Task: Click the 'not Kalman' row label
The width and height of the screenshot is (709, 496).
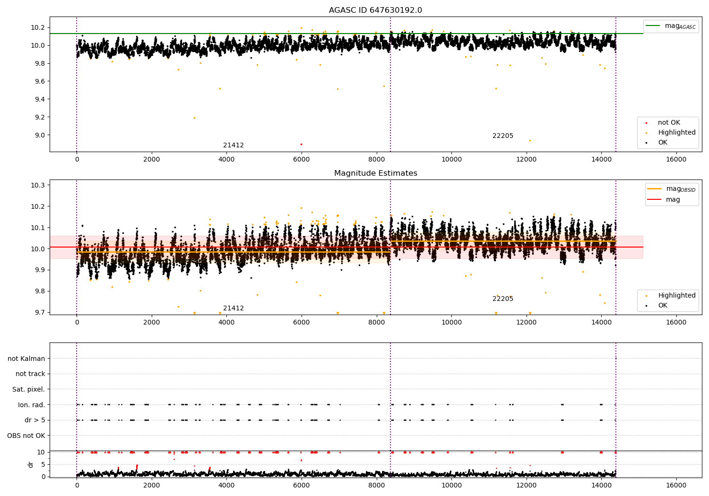Action: click(26, 359)
